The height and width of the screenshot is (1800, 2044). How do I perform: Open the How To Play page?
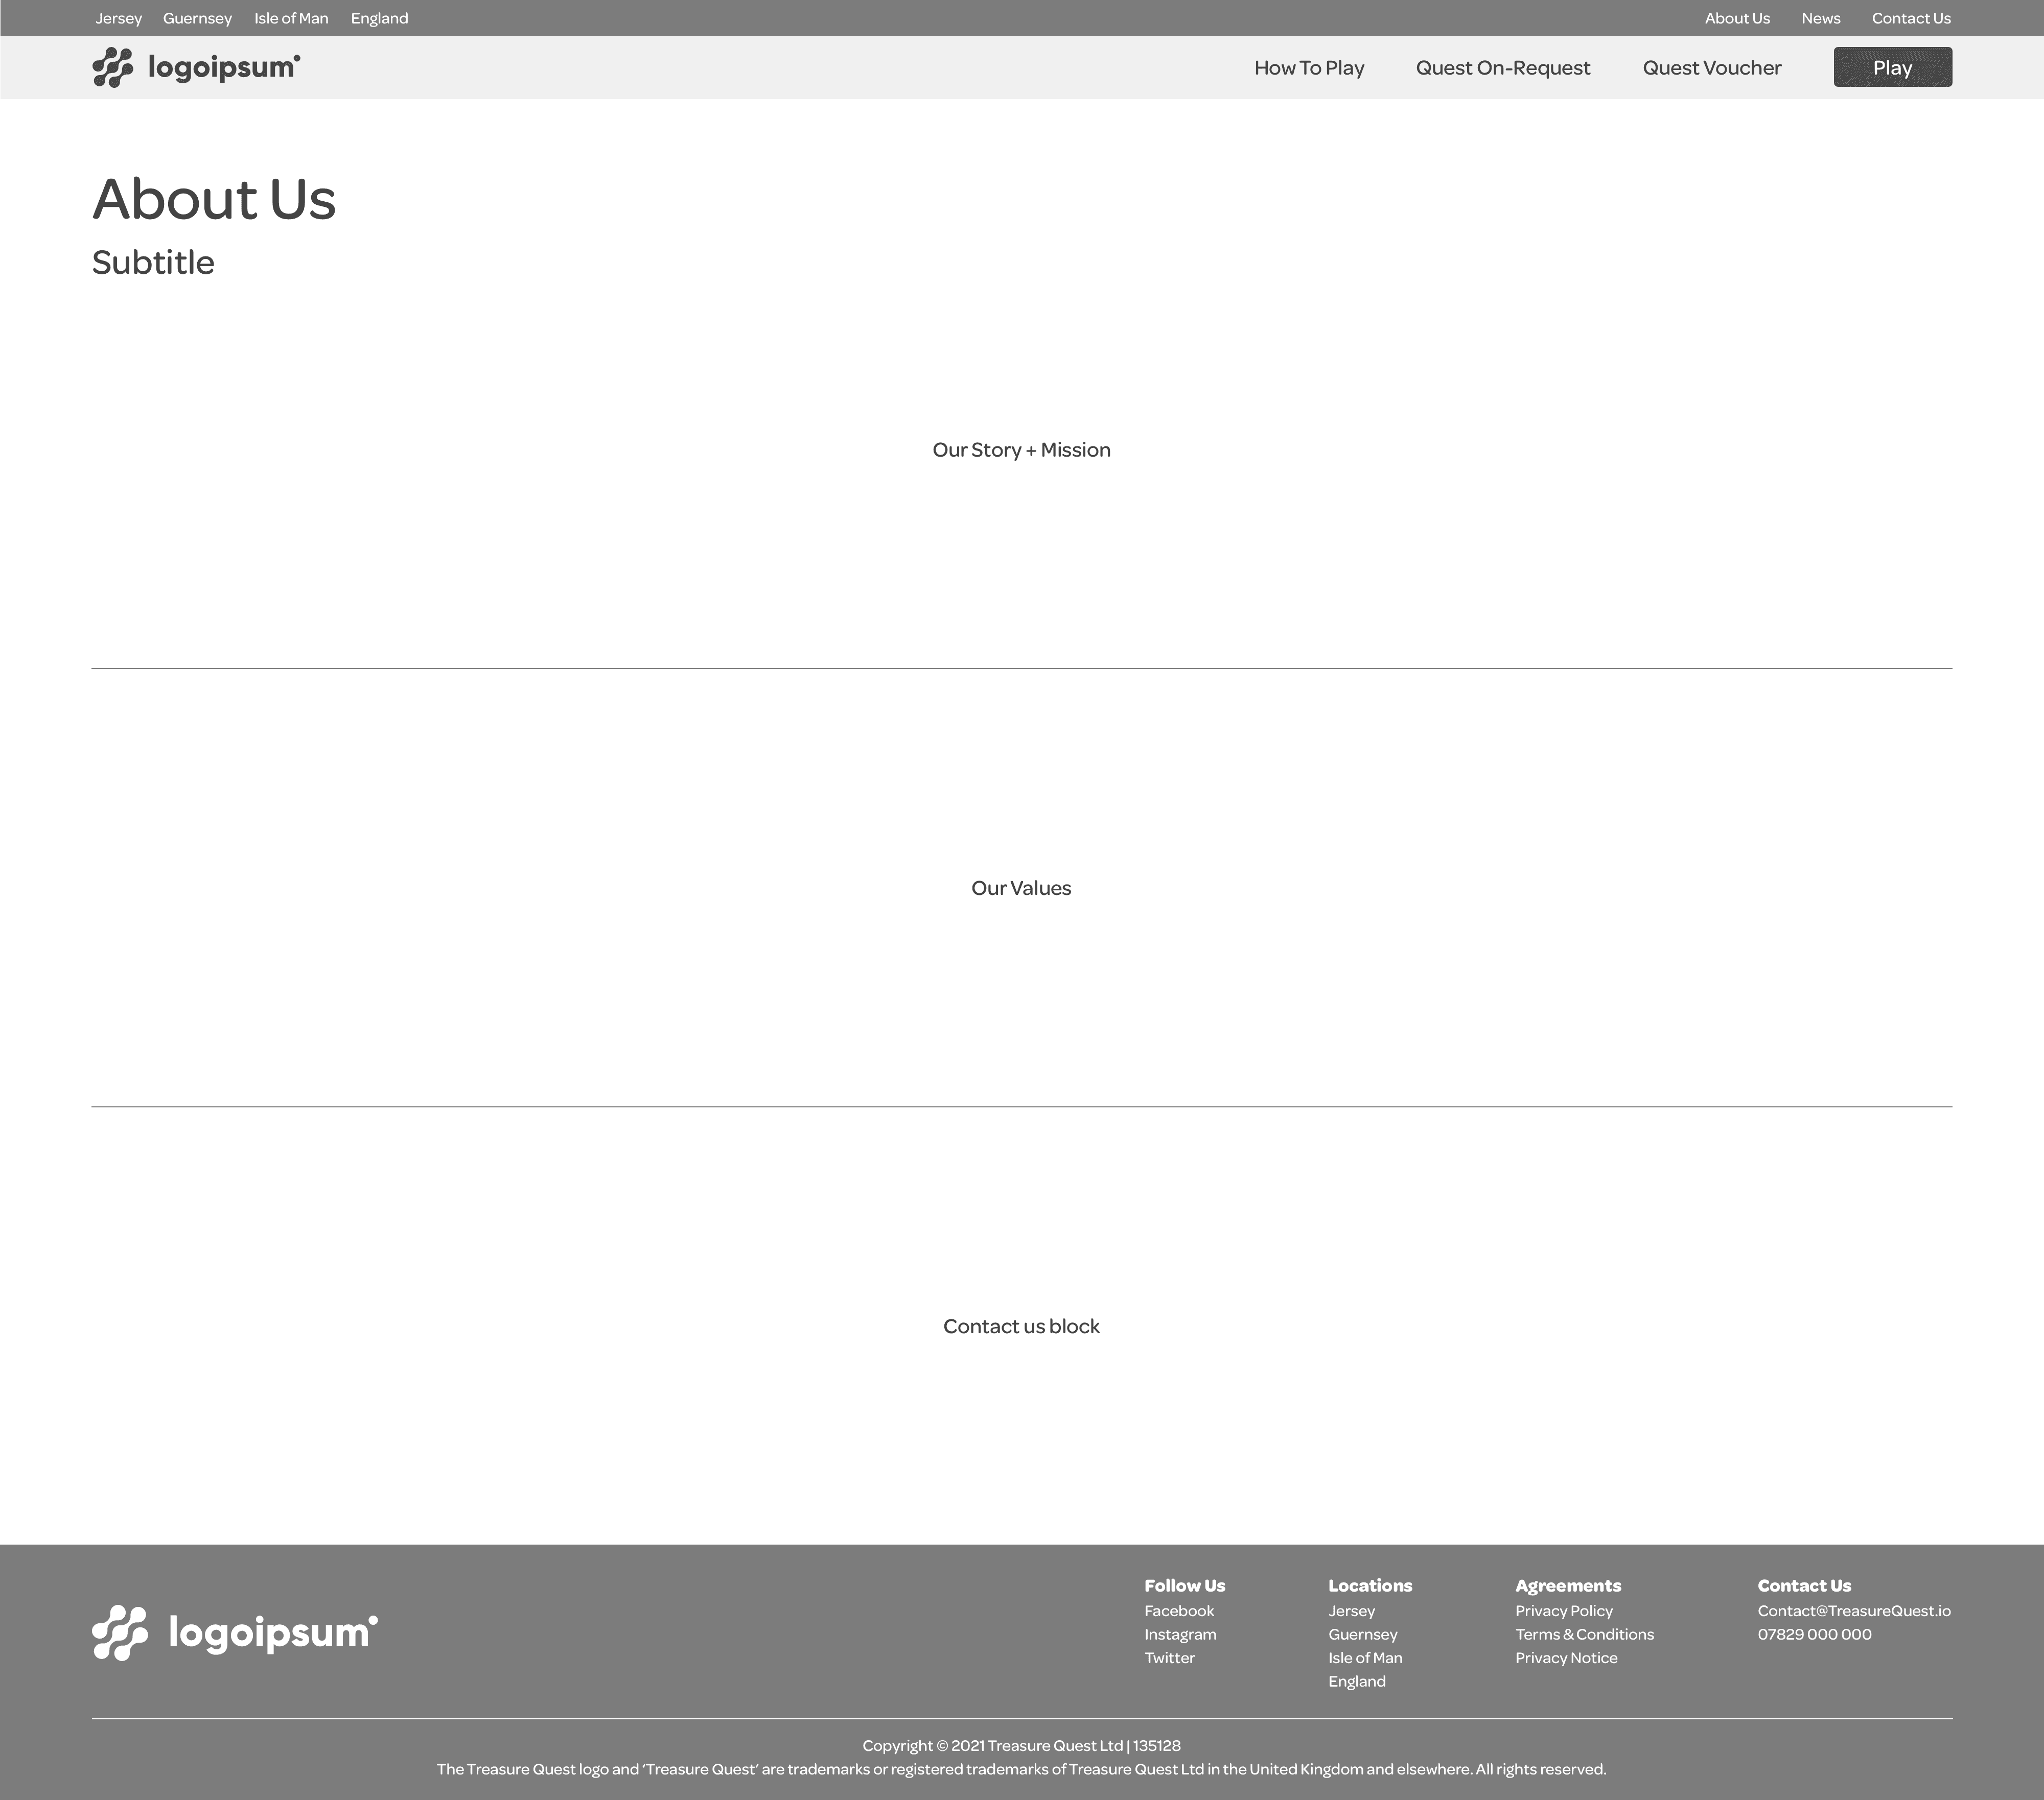[1309, 68]
